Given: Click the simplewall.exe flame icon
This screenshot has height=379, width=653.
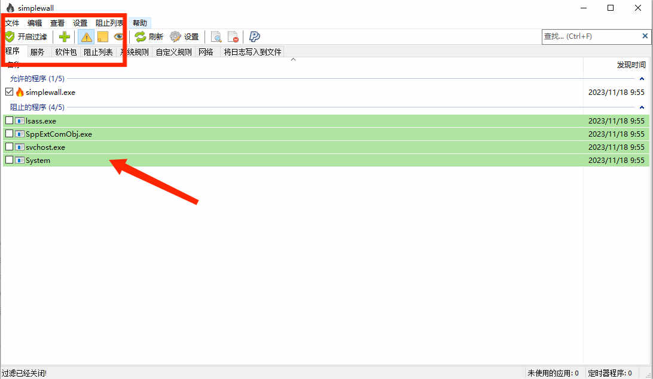Looking at the screenshot, I should click(20, 92).
